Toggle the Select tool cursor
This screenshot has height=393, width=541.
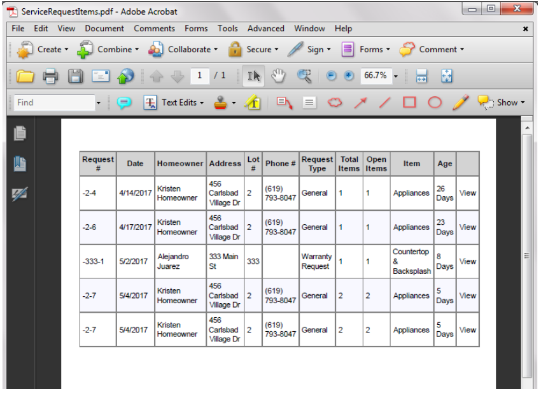(254, 76)
